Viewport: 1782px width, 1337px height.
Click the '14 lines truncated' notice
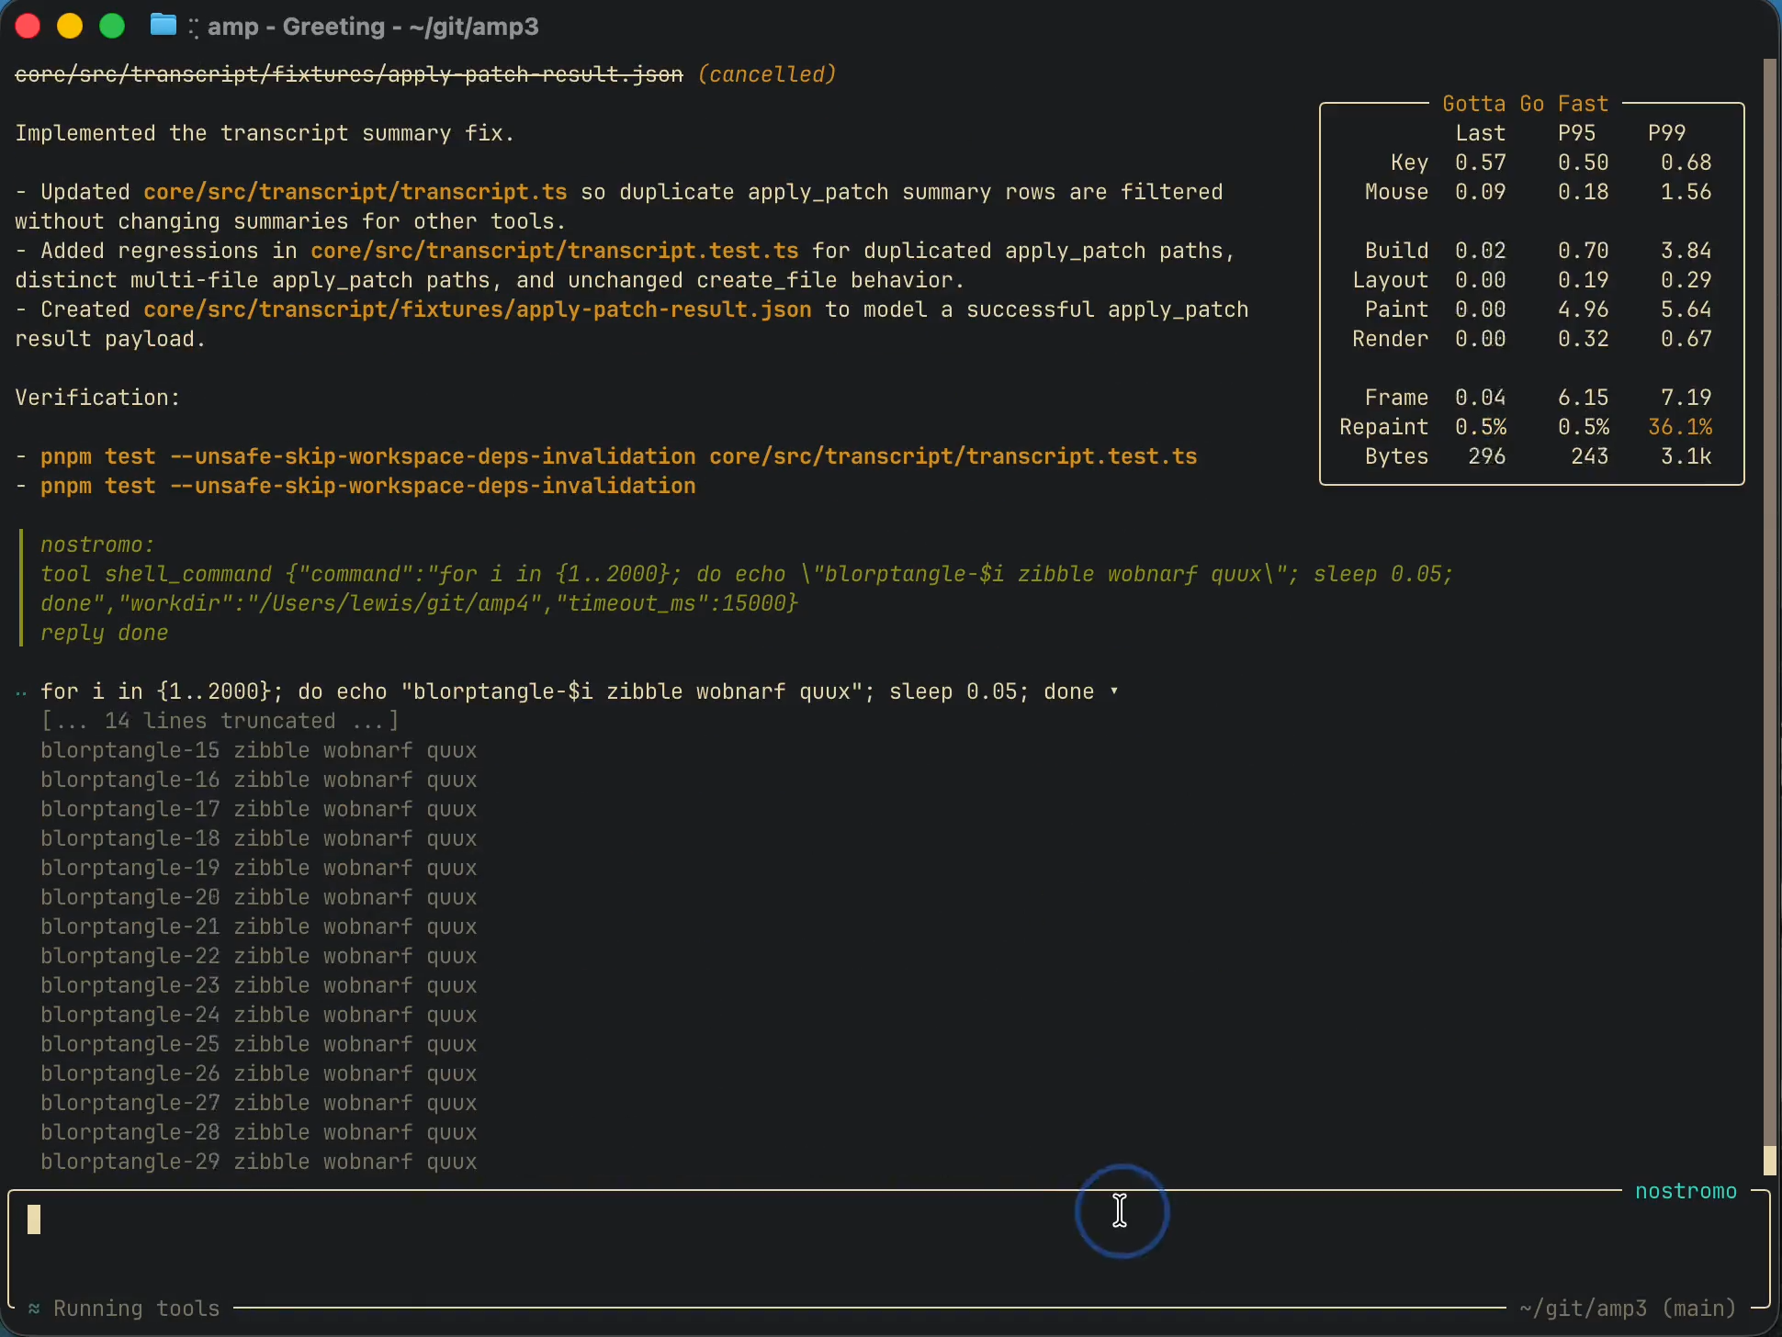(x=220, y=721)
